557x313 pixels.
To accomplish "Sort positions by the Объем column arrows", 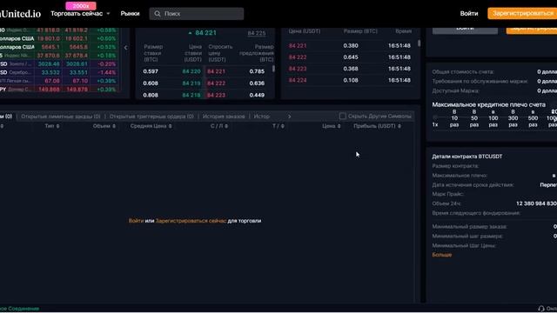I will (114, 126).
